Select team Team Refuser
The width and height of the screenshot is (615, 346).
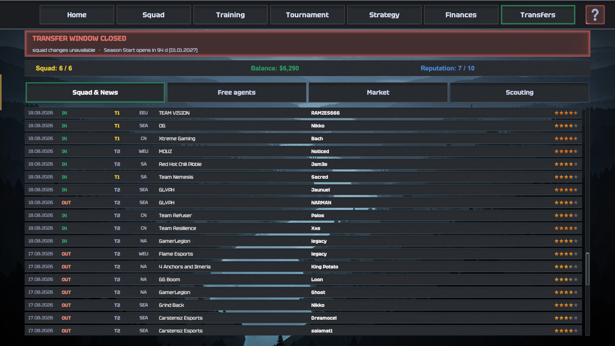[x=176, y=215]
